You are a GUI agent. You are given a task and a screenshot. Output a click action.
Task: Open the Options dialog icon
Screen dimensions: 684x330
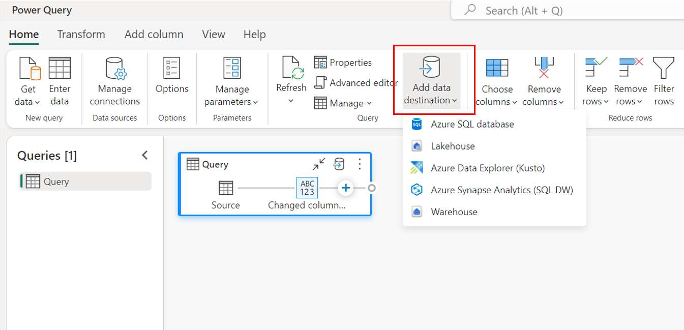(x=172, y=69)
